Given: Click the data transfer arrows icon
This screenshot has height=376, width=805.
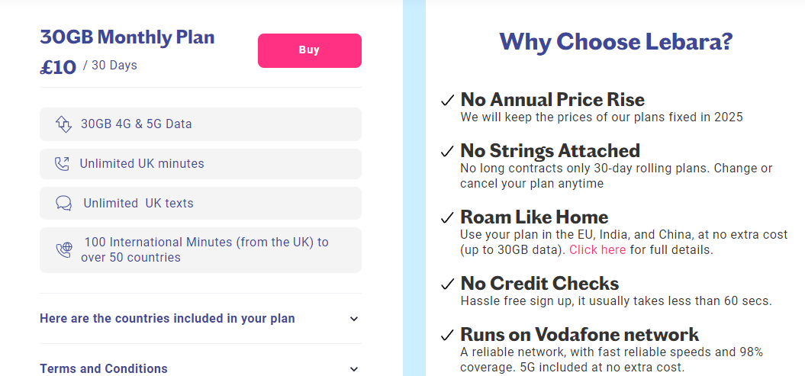Looking at the screenshot, I should pyautogui.click(x=63, y=124).
